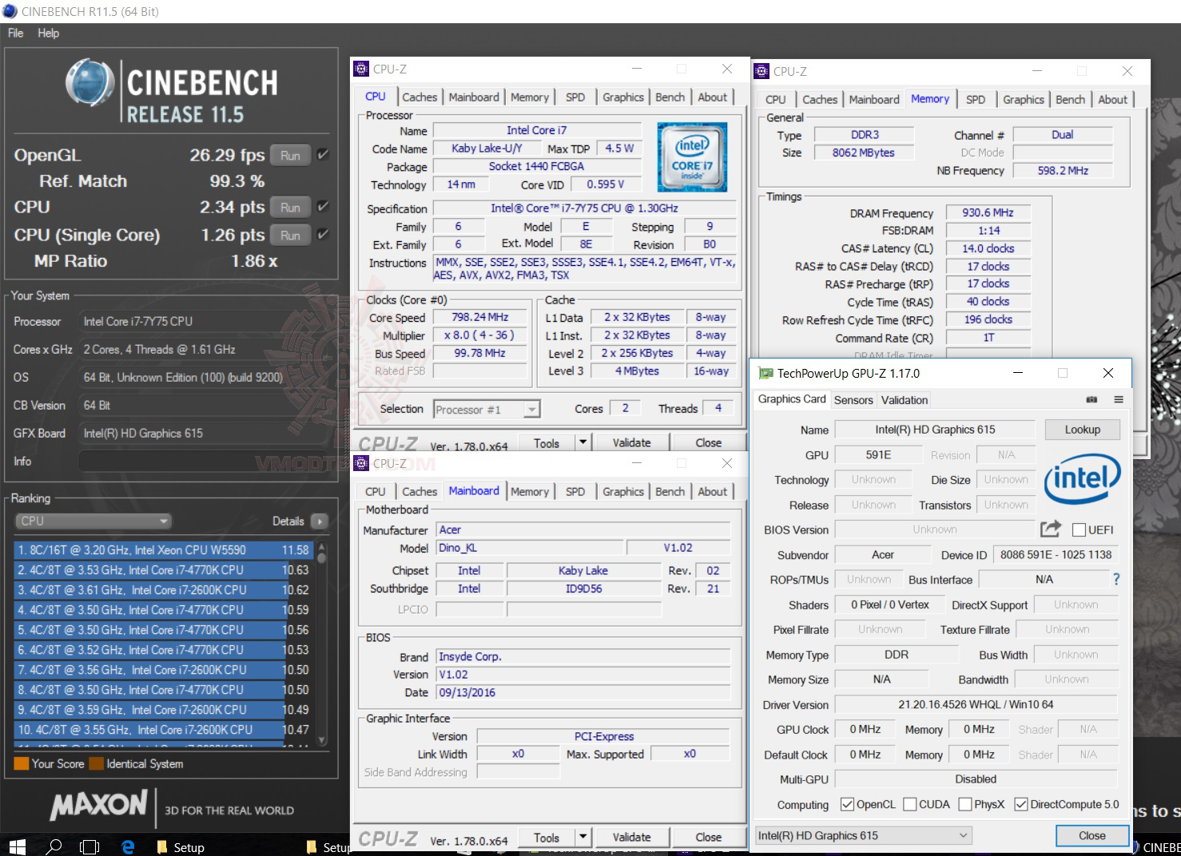This screenshot has width=1181, height=856.
Task: Click the Info field in Cinebench Your System
Action: (x=203, y=462)
